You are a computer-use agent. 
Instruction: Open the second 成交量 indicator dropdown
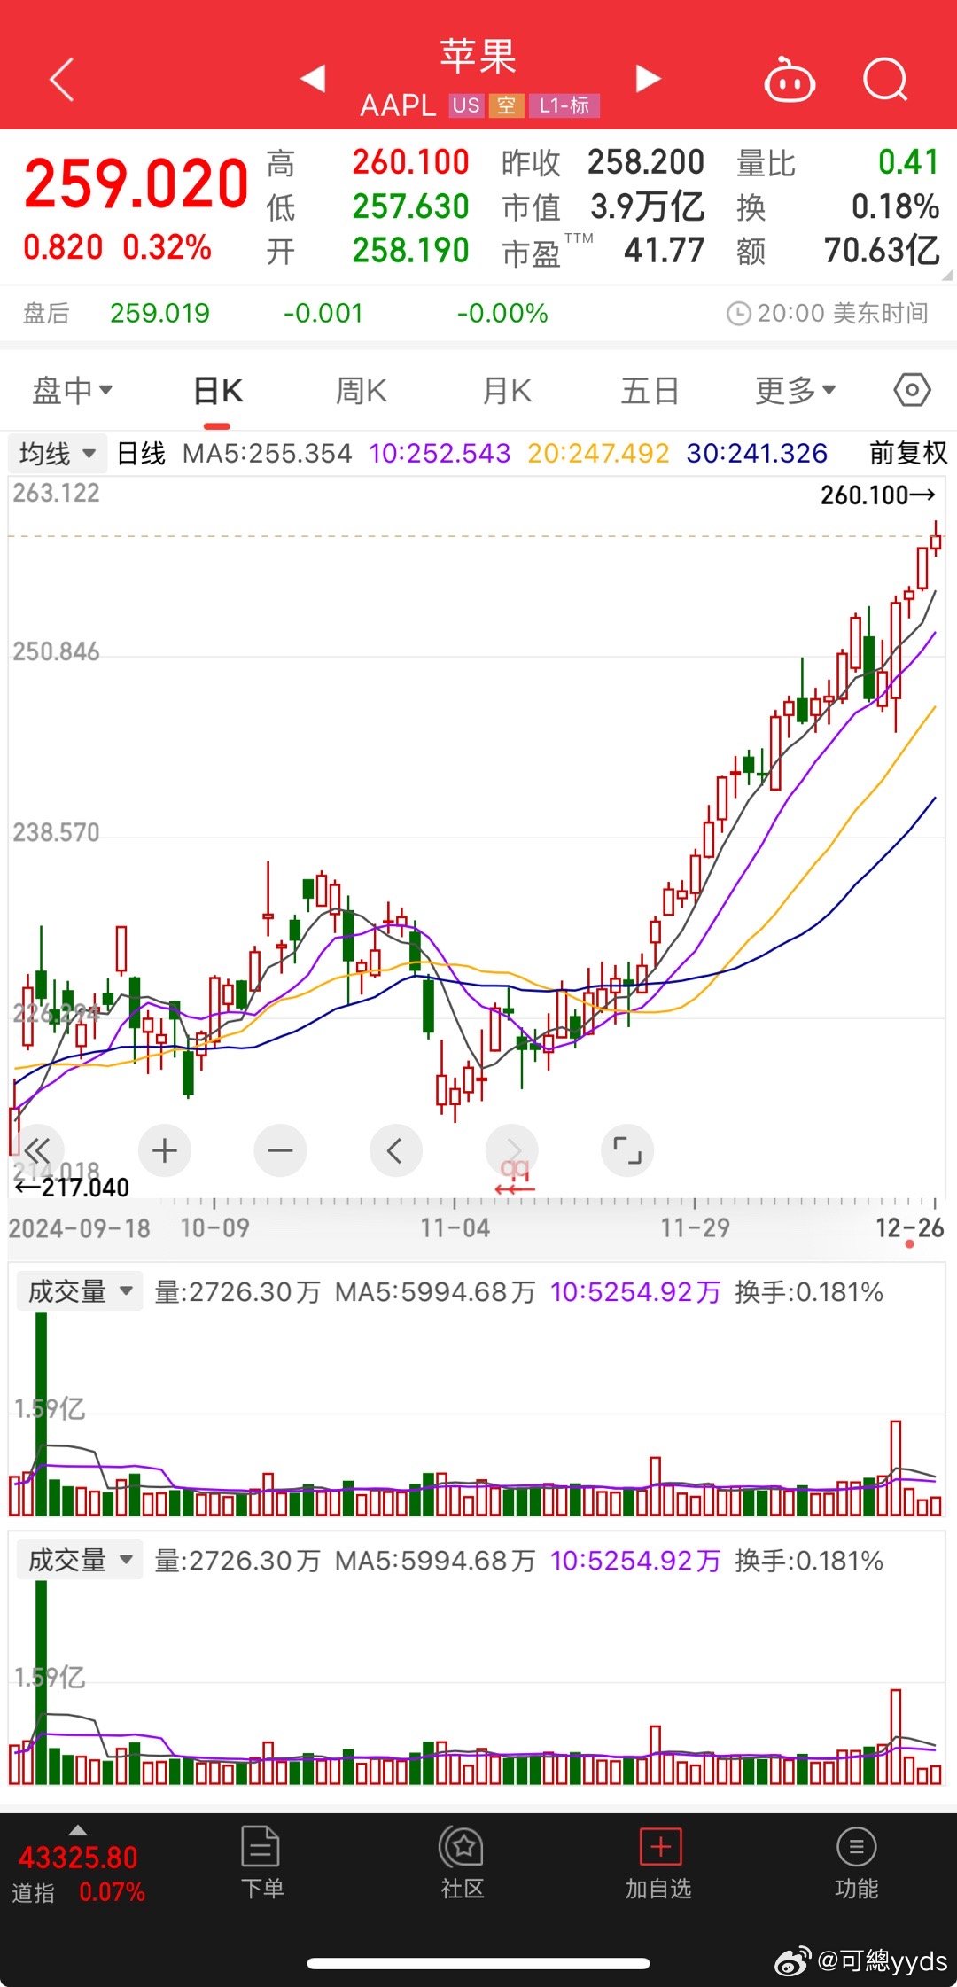click(x=80, y=1560)
